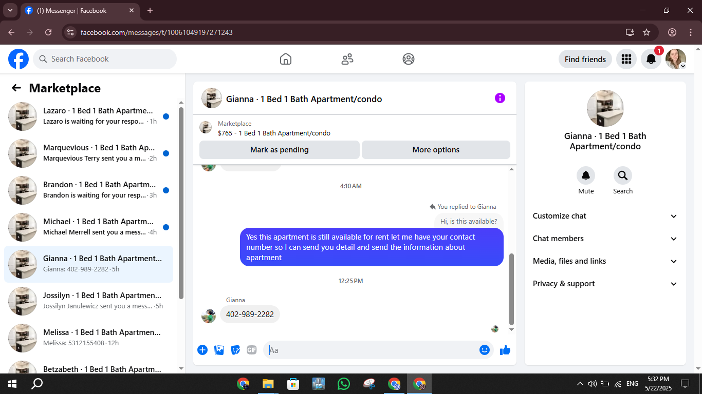Click Gianna's phone number message 402-989-2282
The width and height of the screenshot is (702, 394).
(250, 314)
